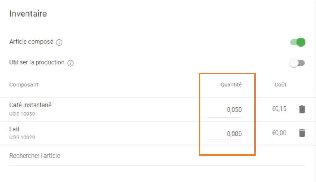Click the Article composé label text

pyautogui.click(x=31, y=42)
